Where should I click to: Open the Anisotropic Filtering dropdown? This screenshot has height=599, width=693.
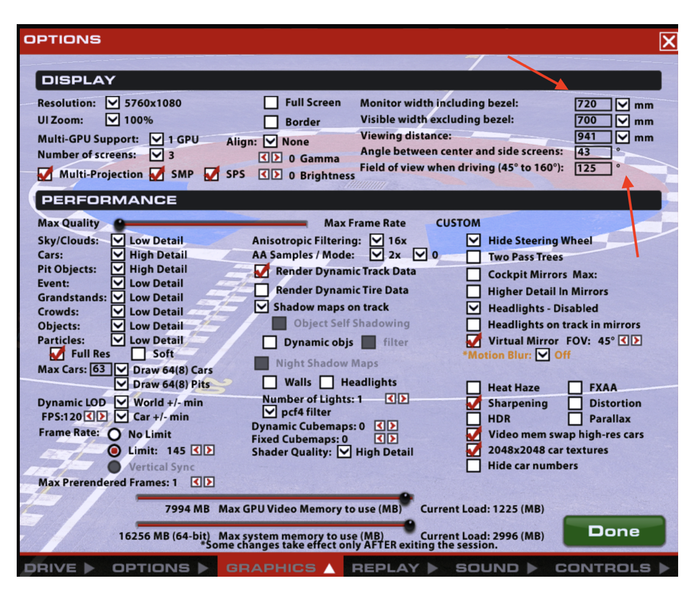377,240
